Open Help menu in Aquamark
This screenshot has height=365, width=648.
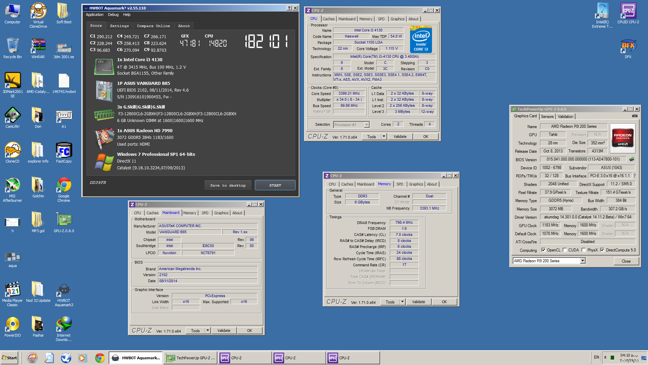[127, 15]
